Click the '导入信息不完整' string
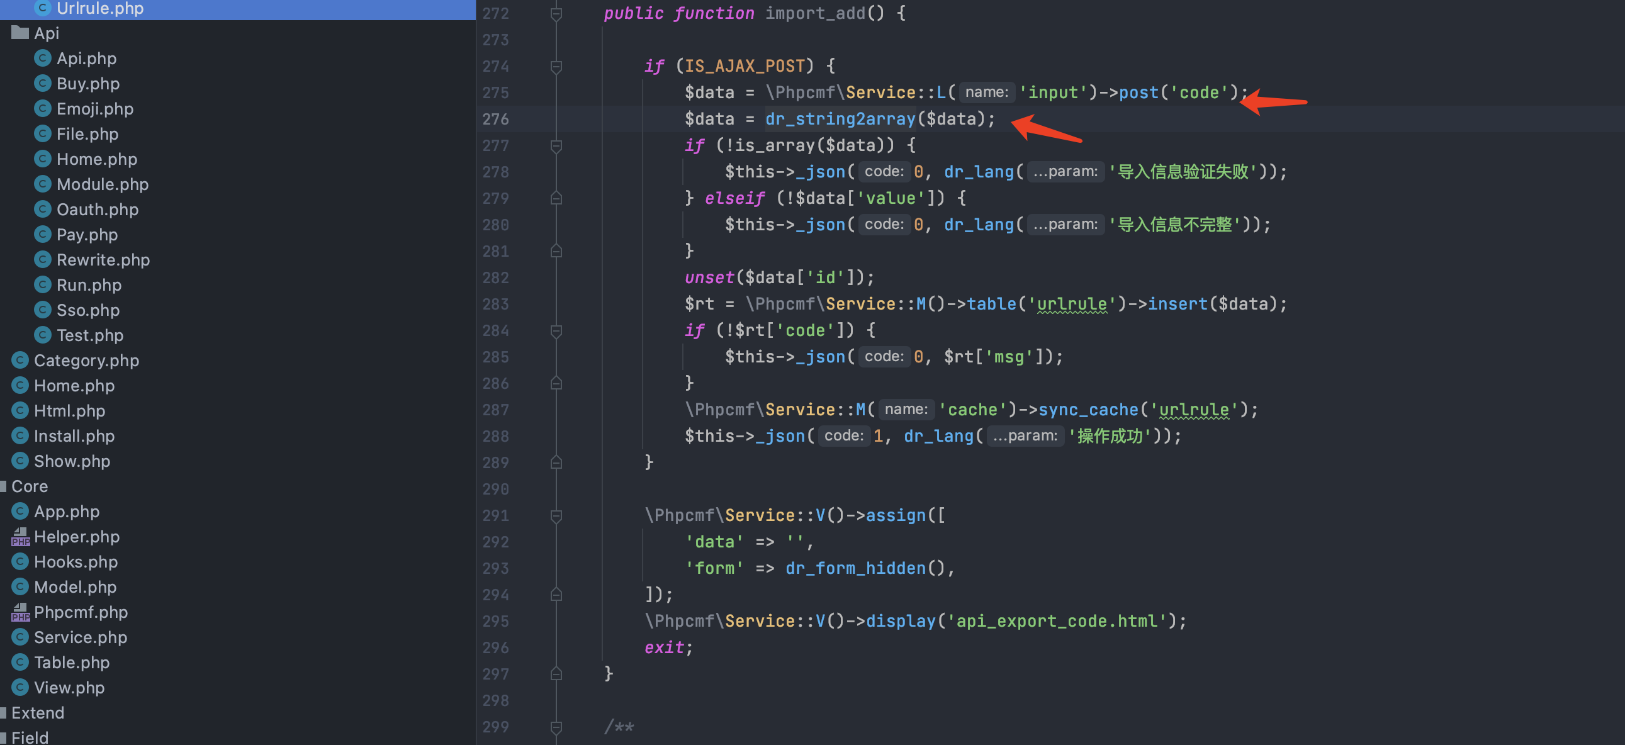 [x=1174, y=225]
